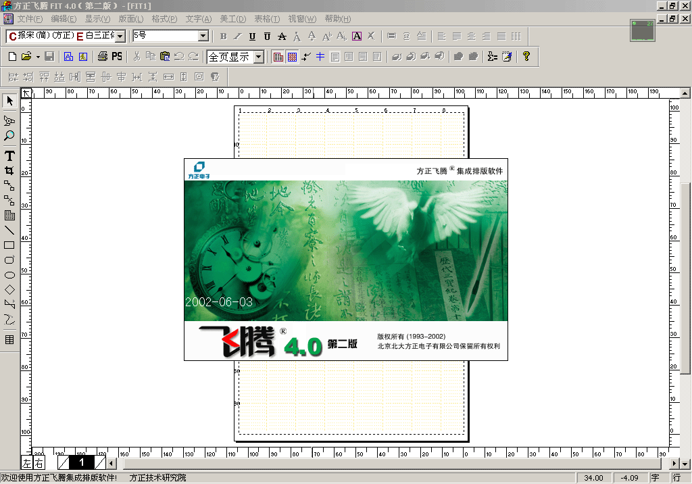Toggle strikethrough A formatting
The image size is (692, 484).
click(282, 37)
